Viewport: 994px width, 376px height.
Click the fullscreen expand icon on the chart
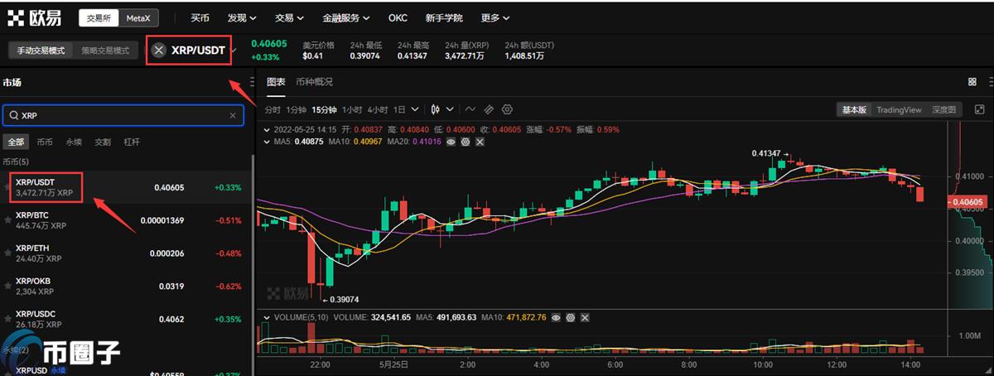978,109
